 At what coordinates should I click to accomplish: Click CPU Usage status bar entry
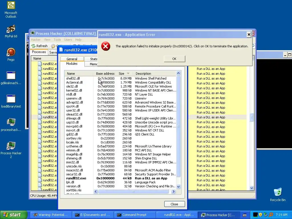(x=44, y=196)
